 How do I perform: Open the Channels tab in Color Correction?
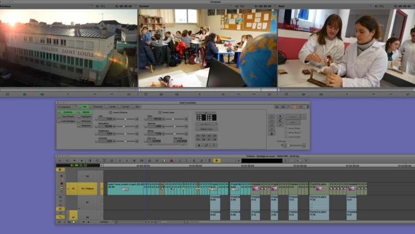coord(98,106)
